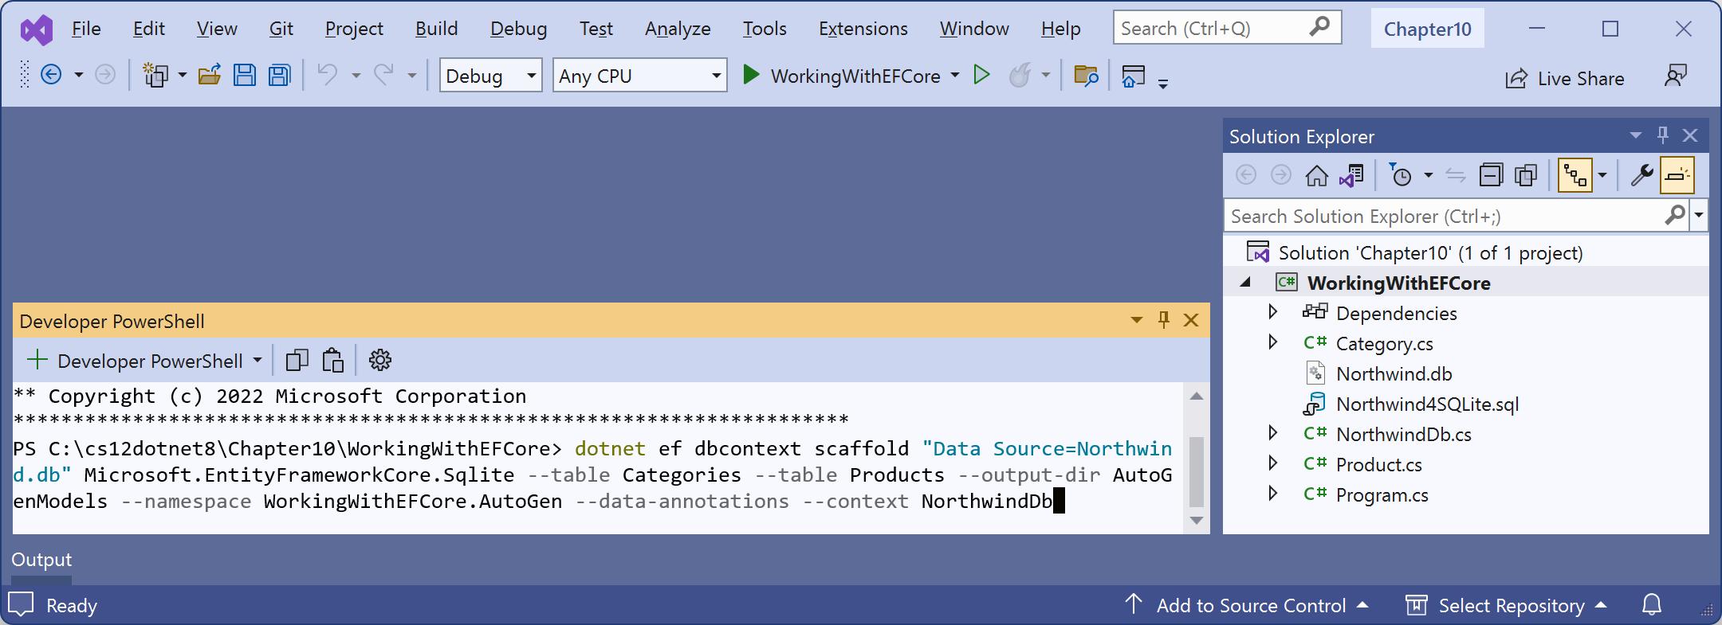Close the Developer PowerShell panel
This screenshot has width=1722, height=625.
[x=1191, y=320]
